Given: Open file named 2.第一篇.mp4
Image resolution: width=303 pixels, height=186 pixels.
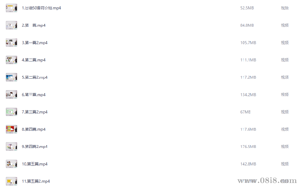Looking at the screenshot, I should coord(34,25).
